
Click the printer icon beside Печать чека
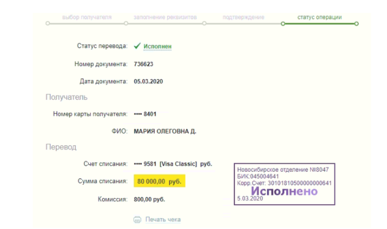137,219
